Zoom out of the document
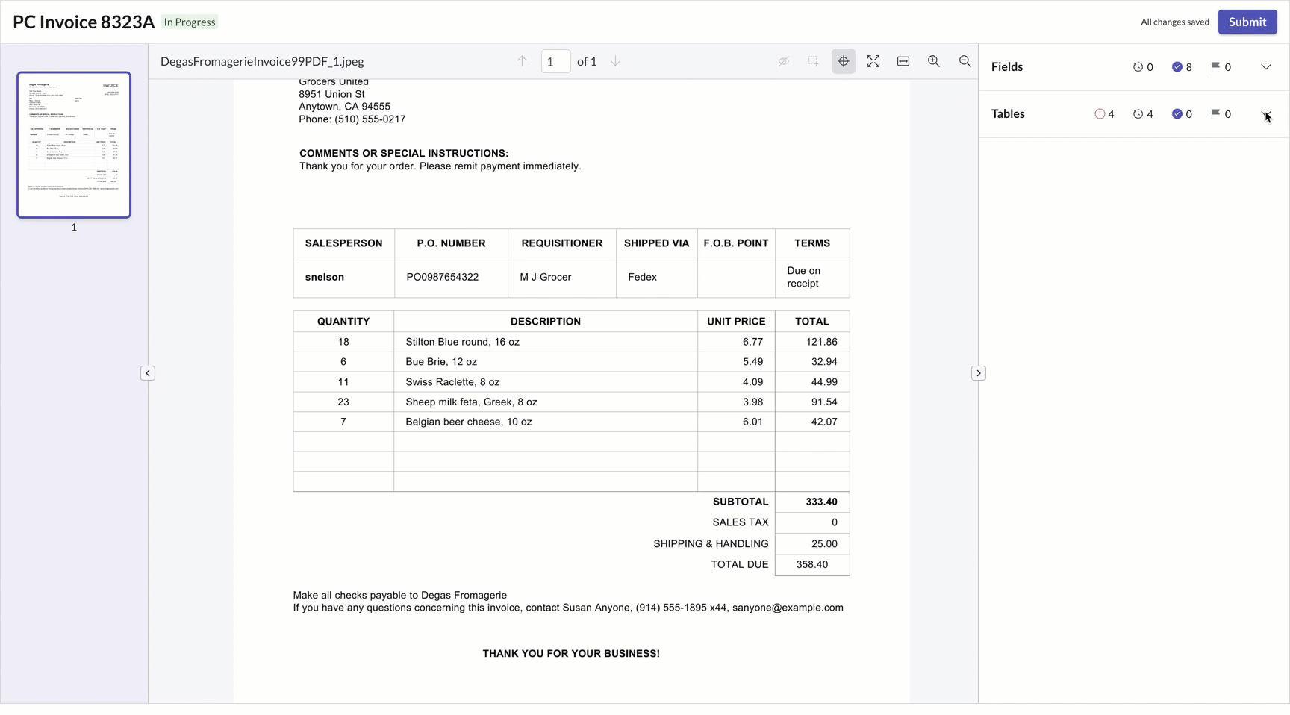 [x=965, y=61]
